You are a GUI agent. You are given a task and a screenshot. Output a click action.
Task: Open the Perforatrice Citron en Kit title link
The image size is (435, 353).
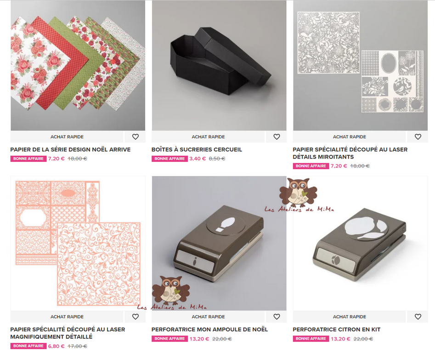(337, 330)
